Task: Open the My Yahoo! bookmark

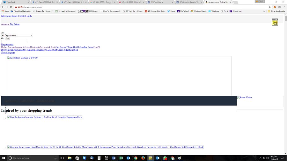Action: point(183,11)
